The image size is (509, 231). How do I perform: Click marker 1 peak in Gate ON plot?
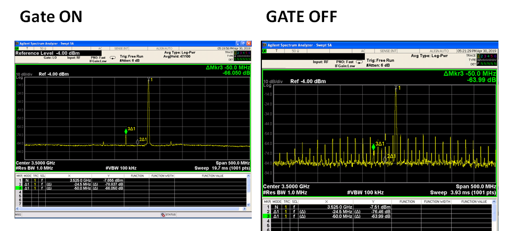pyautogui.click(x=149, y=79)
